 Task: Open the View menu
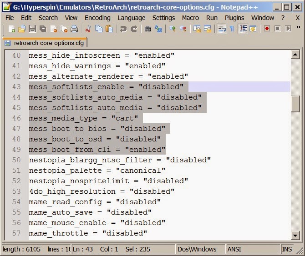point(71,18)
